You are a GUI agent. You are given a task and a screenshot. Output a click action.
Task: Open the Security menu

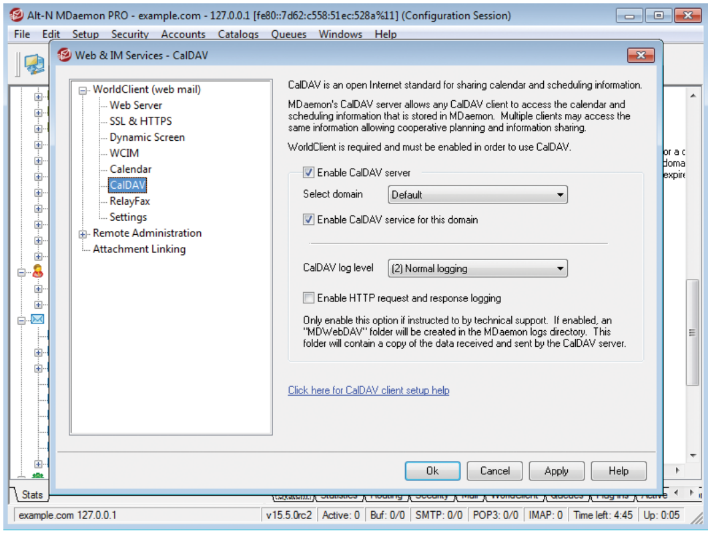130,34
